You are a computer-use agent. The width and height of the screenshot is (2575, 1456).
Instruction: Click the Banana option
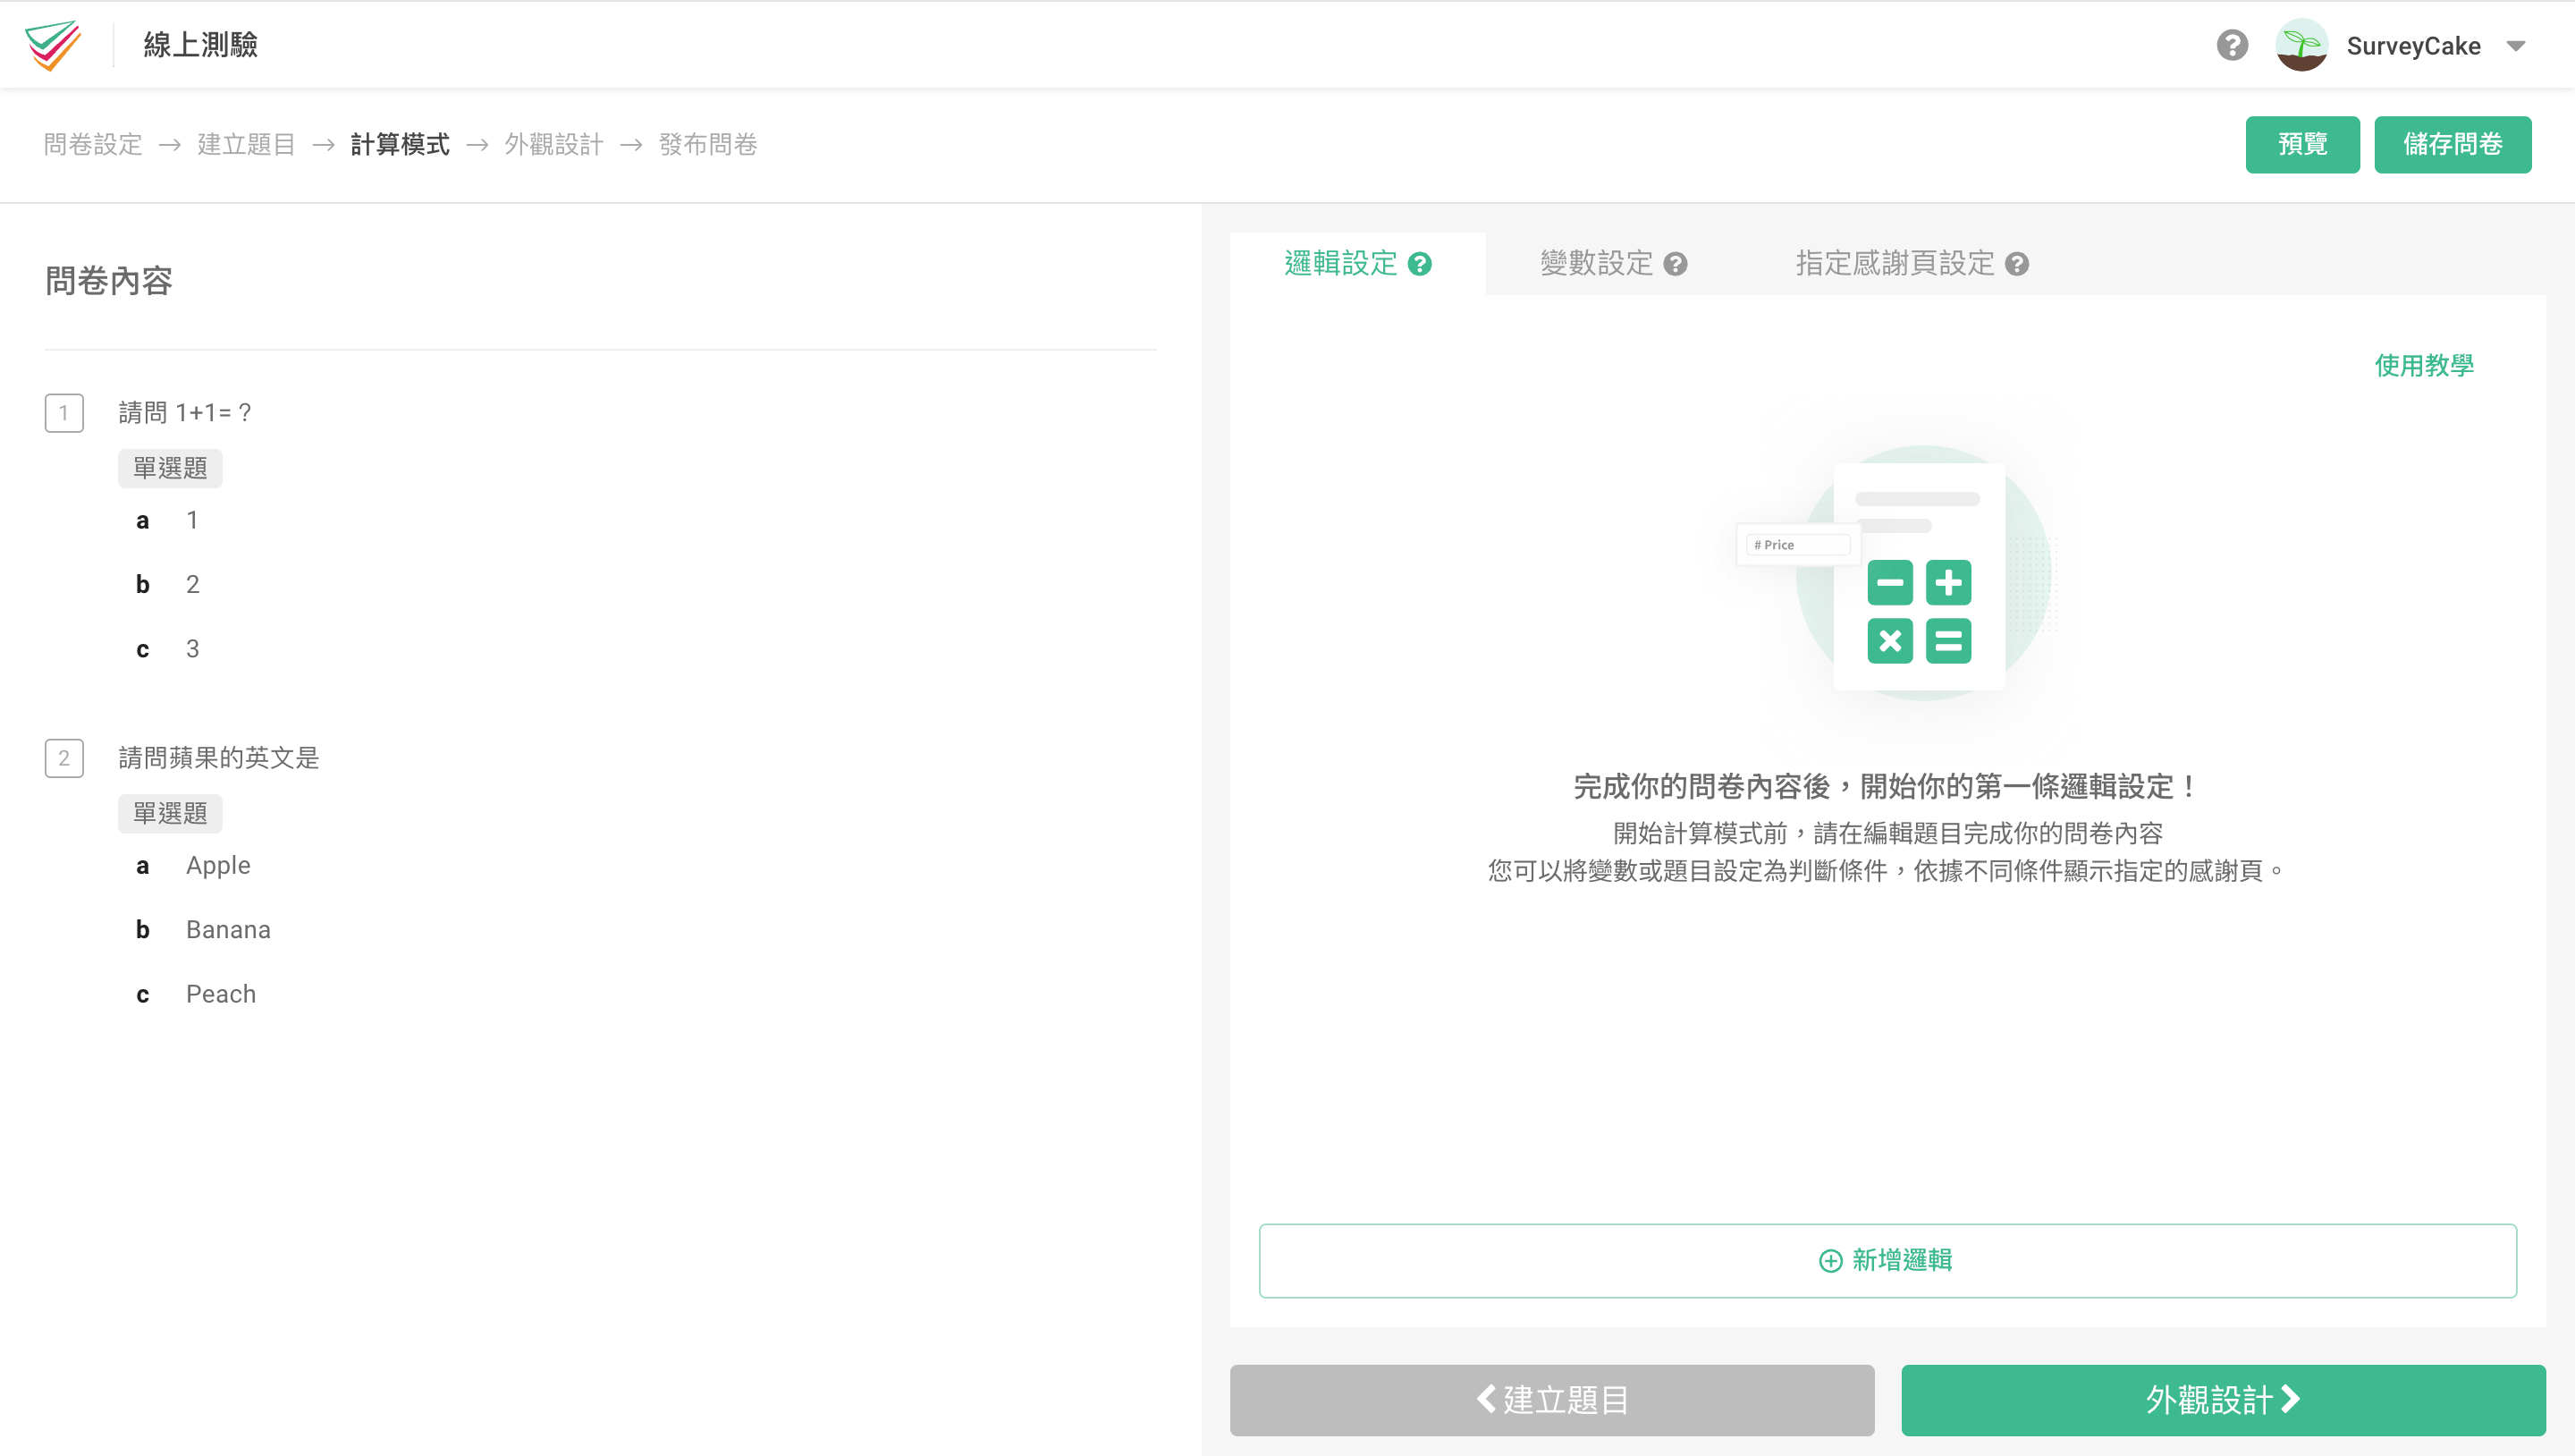228,930
